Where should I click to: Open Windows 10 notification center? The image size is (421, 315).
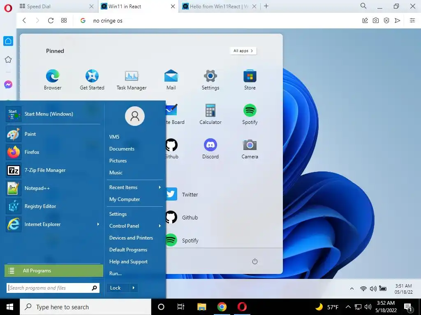(x=408, y=307)
